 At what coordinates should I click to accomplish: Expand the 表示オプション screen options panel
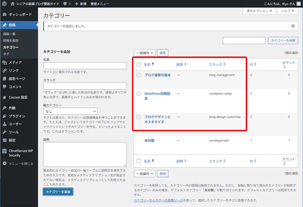pyautogui.click(x=259, y=11)
